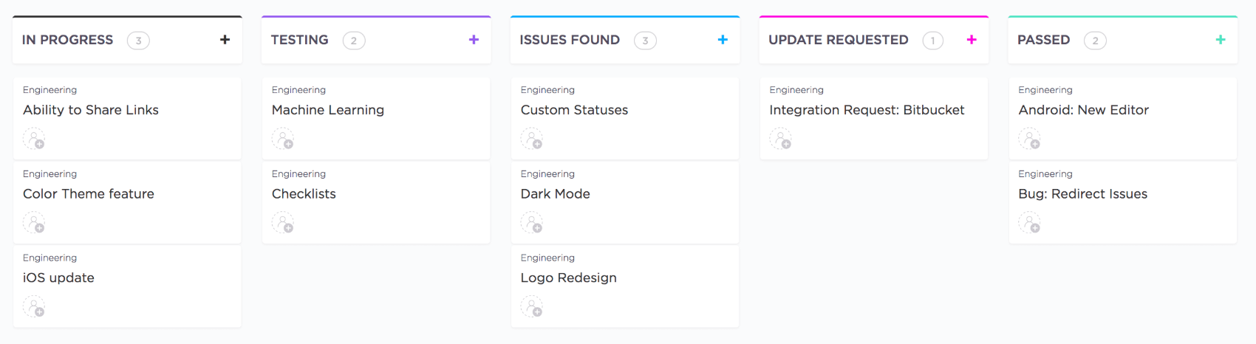Add new task under Issues Found

pyautogui.click(x=723, y=40)
